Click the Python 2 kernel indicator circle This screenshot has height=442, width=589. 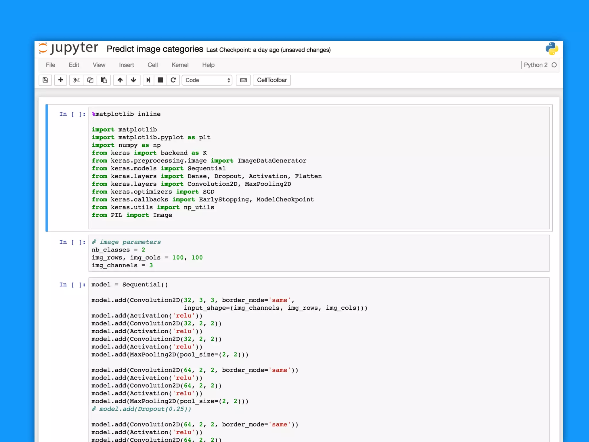[554, 65]
